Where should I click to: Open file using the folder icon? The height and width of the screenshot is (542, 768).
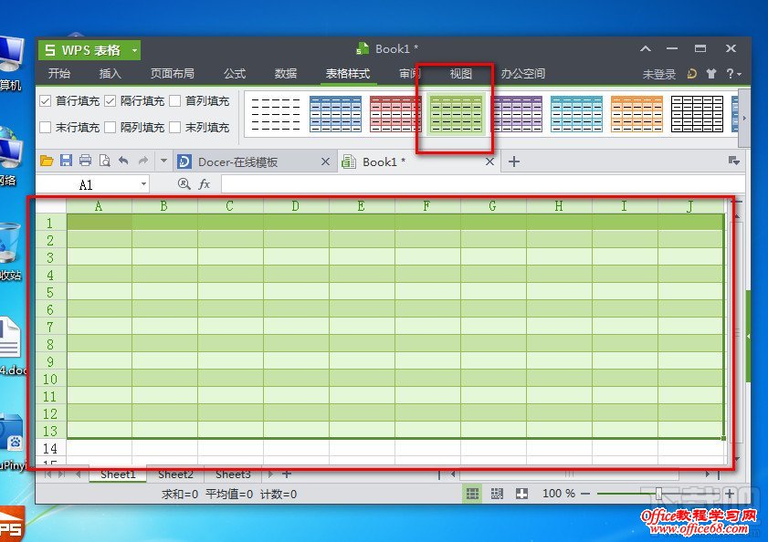click(x=47, y=161)
